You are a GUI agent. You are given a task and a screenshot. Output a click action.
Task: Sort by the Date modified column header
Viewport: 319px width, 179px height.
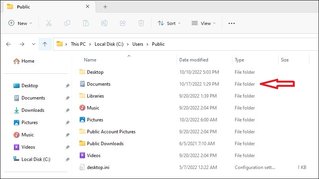(x=194, y=60)
